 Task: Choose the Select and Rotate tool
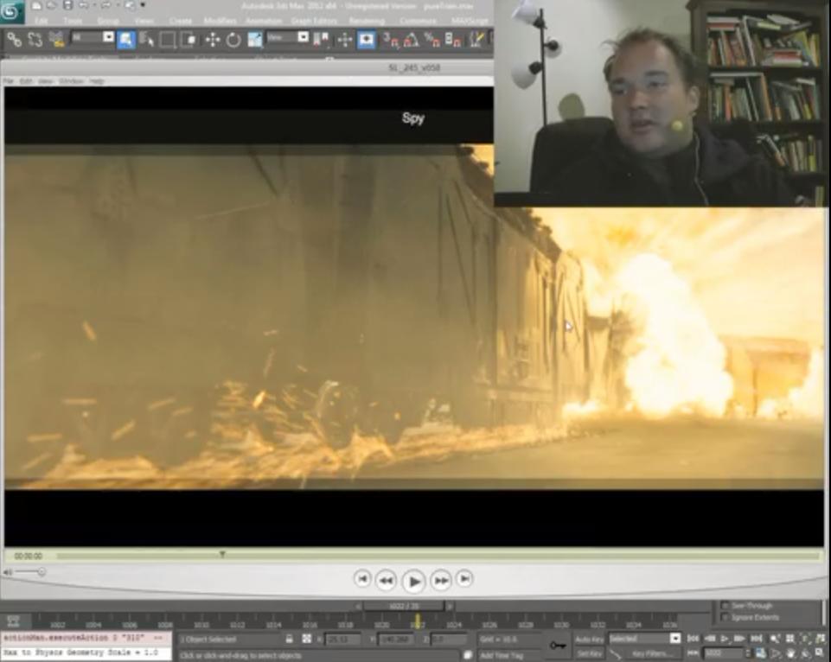pyautogui.click(x=233, y=40)
